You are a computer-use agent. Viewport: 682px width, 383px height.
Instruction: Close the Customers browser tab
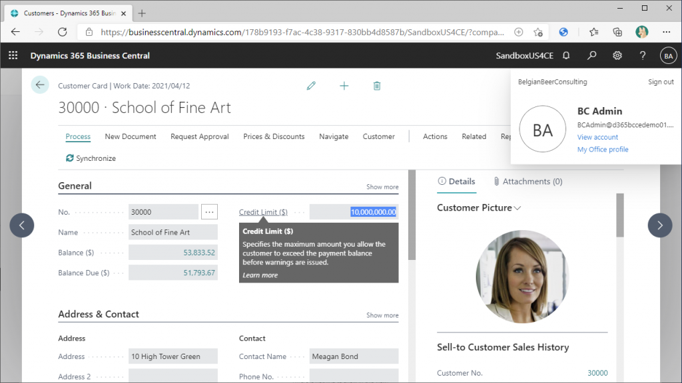pyautogui.click(x=123, y=13)
